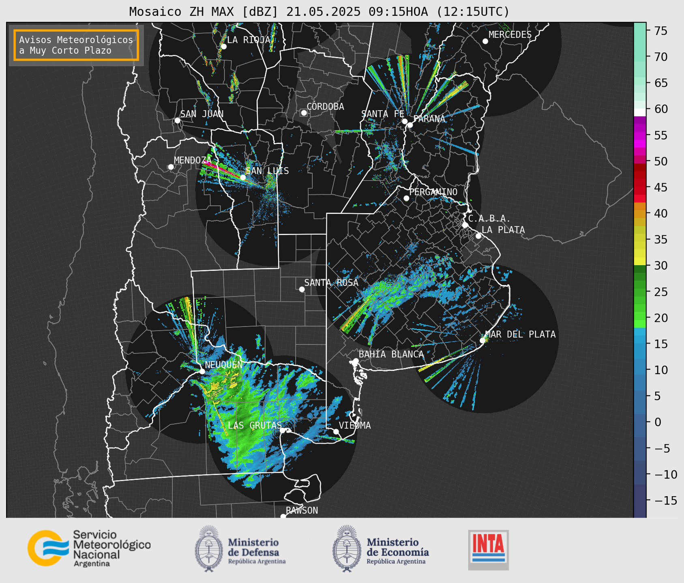
Task: Click the Ministerio de Defensa emblem
Action: (x=209, y=549)
